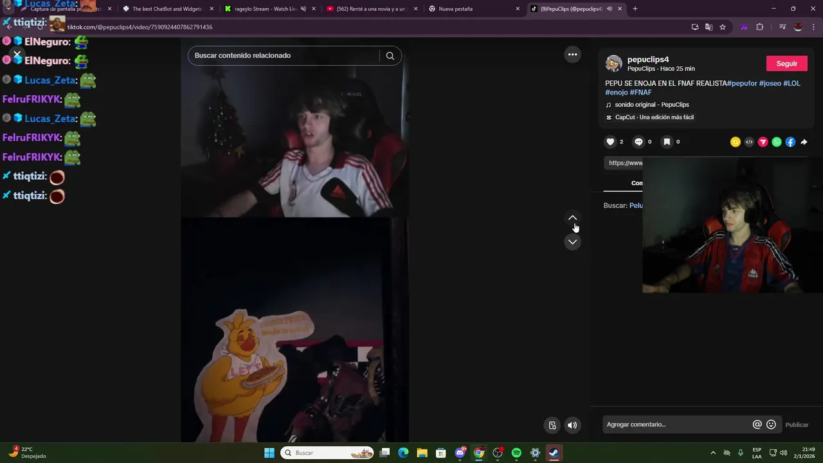Screen dimensions: 823x463
Task: Bookmark this page with the star icon
Action: point(723,27)
